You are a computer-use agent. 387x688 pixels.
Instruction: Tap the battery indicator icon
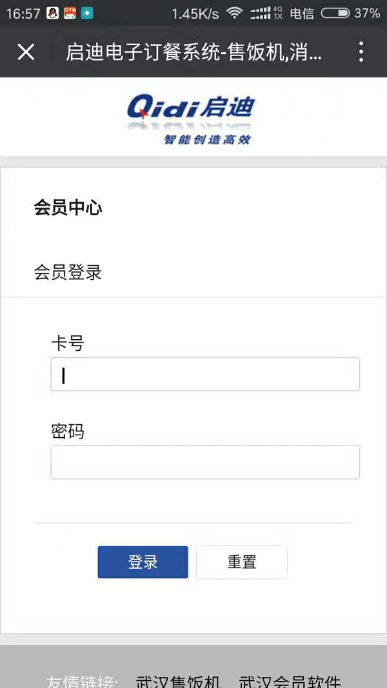(x=335, y=13)
